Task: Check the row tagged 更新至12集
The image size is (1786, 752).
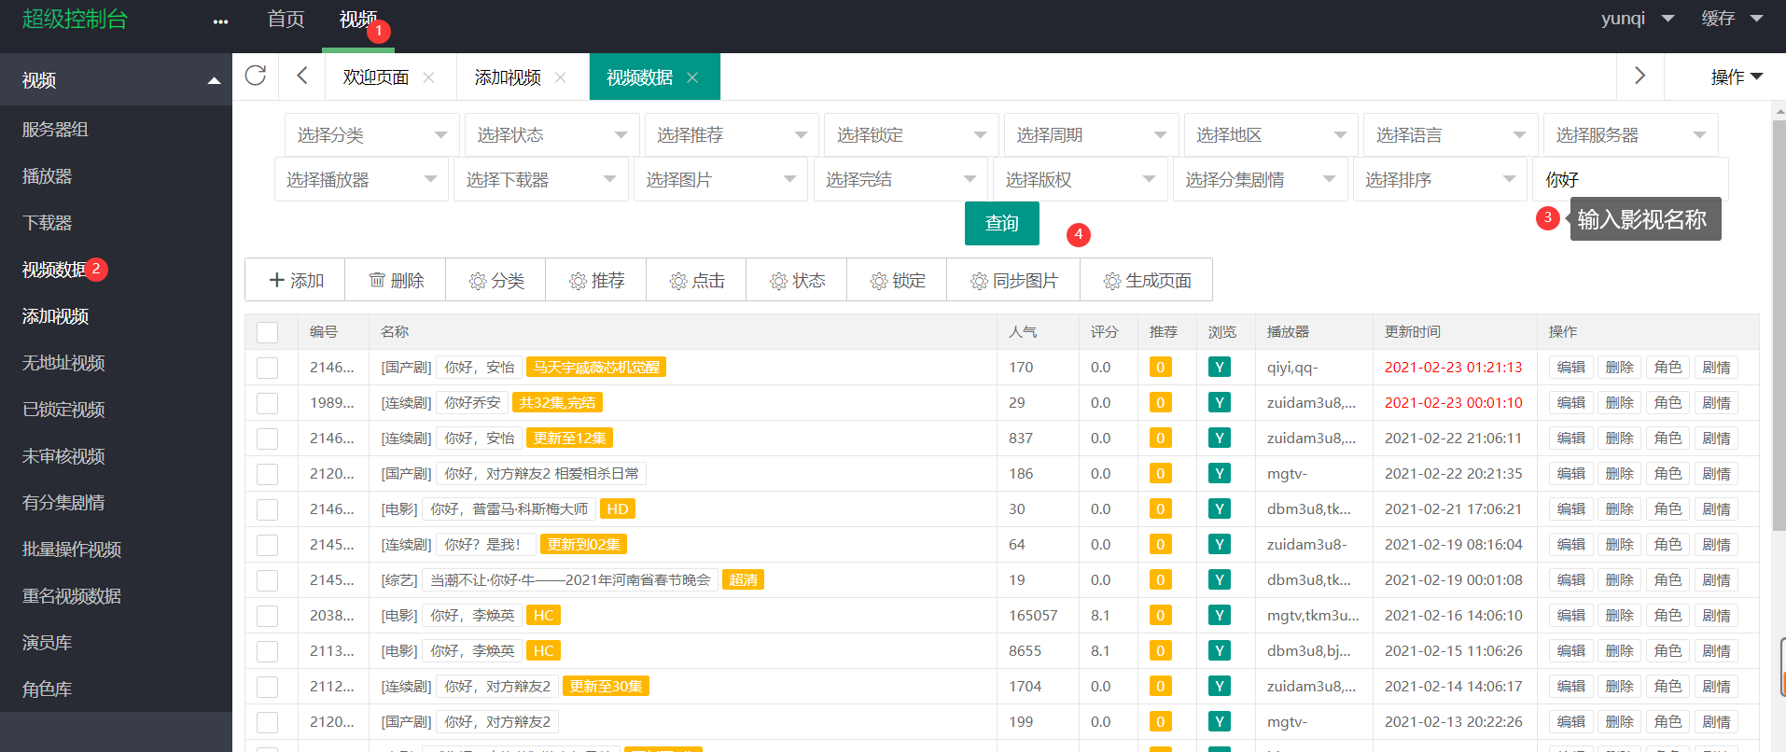Action: (267, 439)
